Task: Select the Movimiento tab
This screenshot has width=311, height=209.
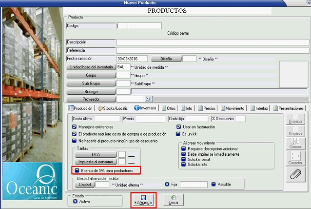Action: click(x=232, y=108)
